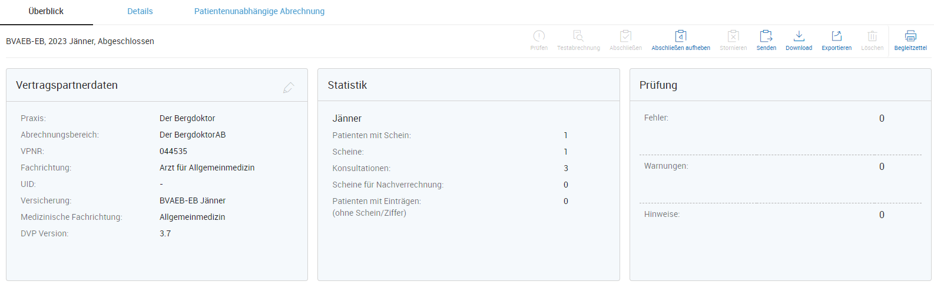Open the Patientenunabhängige Abrechnung tab
Viewport: 934px width, 291px height.
(x=259, y=11)
